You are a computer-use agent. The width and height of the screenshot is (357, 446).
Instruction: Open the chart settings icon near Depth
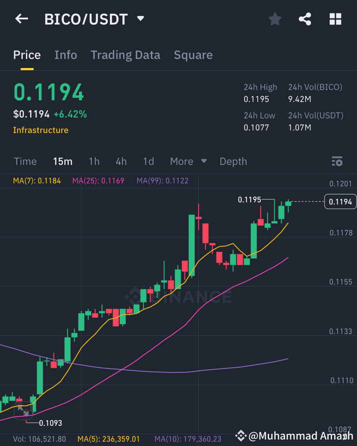(x=337, y=161)
